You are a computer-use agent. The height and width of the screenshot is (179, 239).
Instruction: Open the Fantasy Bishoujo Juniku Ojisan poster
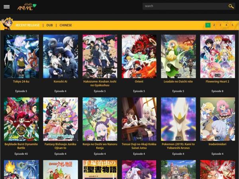point(61,119)
